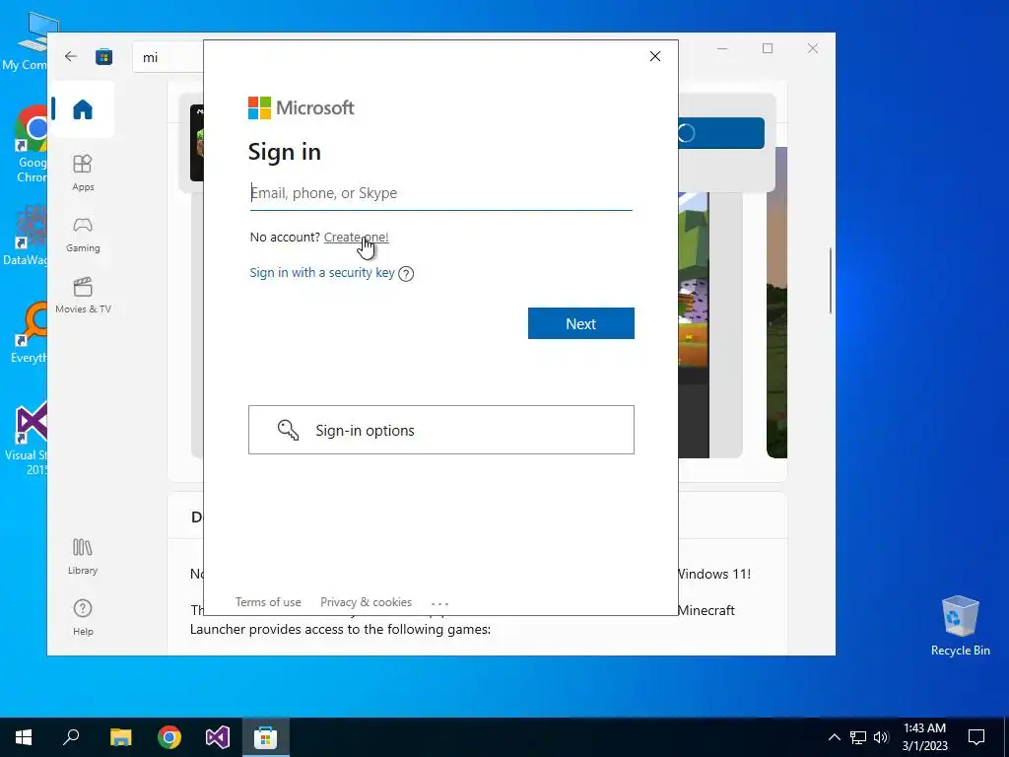
Task: Close the Sign in dialog
Action: click(x=655, y=56)
